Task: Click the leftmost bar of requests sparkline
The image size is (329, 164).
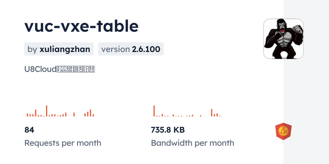Action: coord(27,115)
